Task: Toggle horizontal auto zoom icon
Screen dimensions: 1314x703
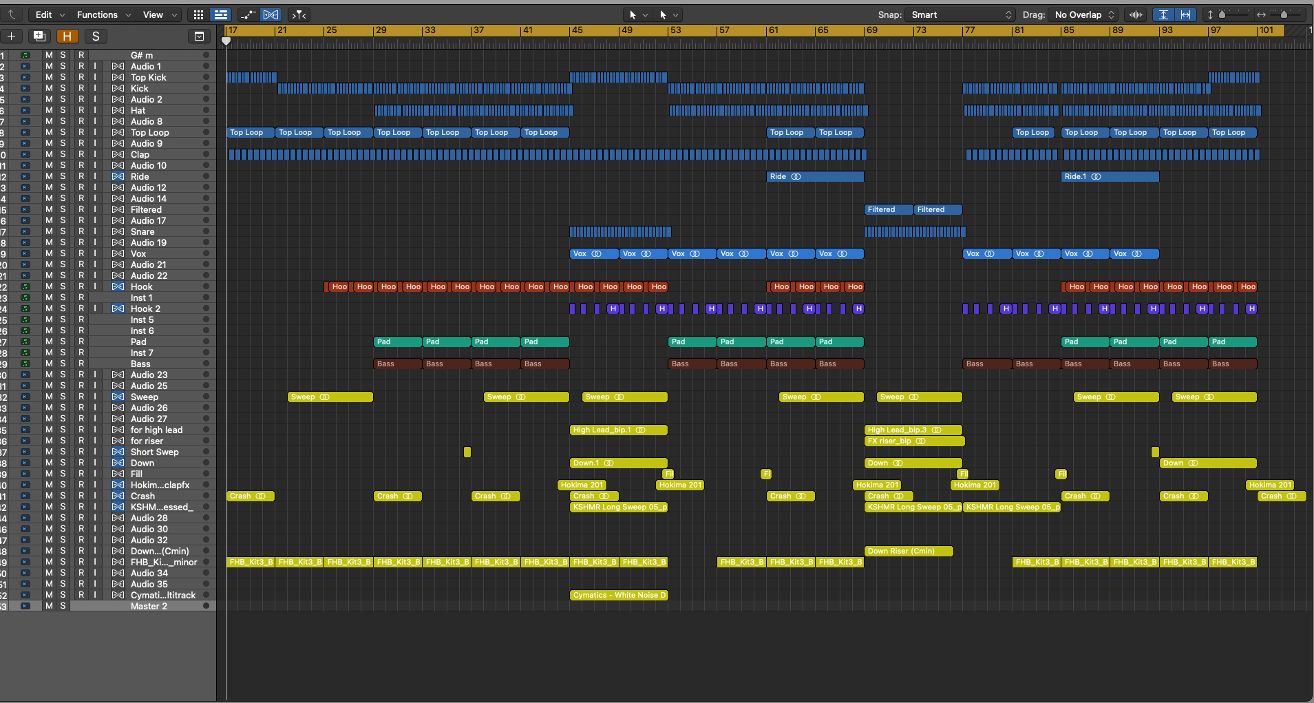Action: coord(1185,14)
